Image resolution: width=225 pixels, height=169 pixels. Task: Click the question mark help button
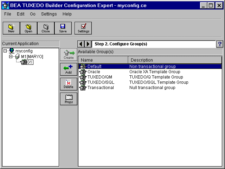(220, 44)
